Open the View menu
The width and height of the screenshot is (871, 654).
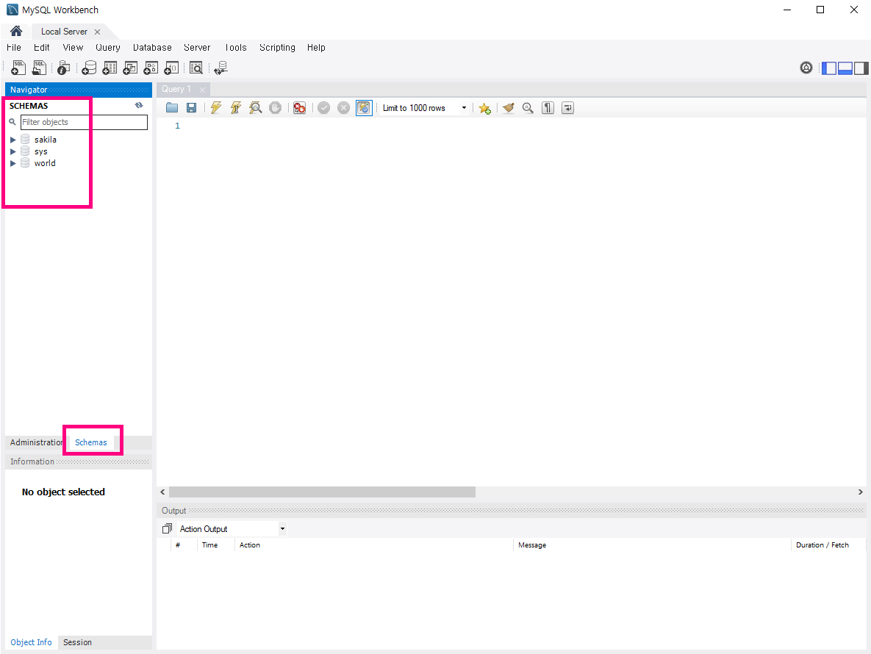pyautogui.click(x=73, y=48)
